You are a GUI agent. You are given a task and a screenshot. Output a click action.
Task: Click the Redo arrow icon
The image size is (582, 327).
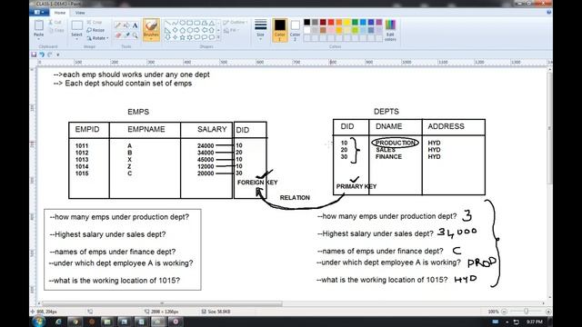[50, 54]
